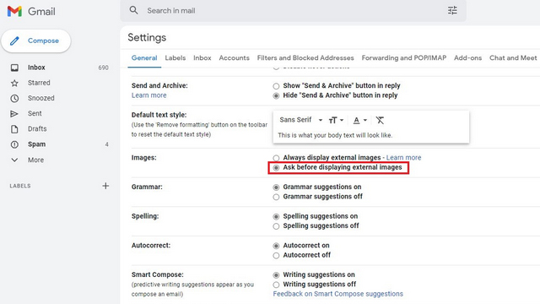Open Chat and Meet tab
540x304 pixels.
pyautogui.click(x=513, y=58)
